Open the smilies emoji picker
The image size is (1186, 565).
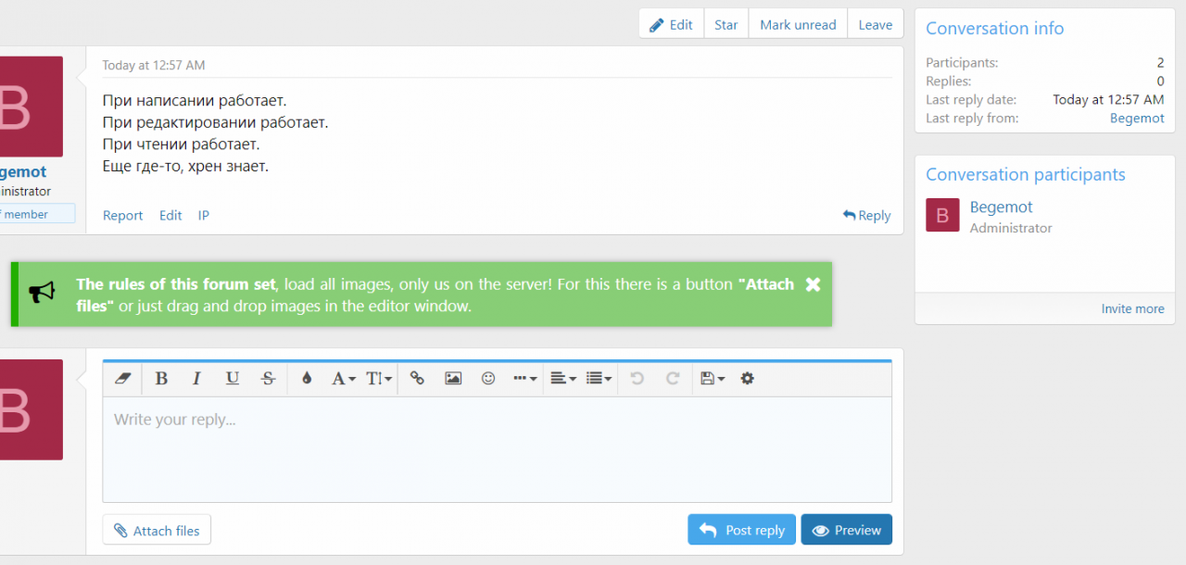pyautogui.click(x=488, y=378)
